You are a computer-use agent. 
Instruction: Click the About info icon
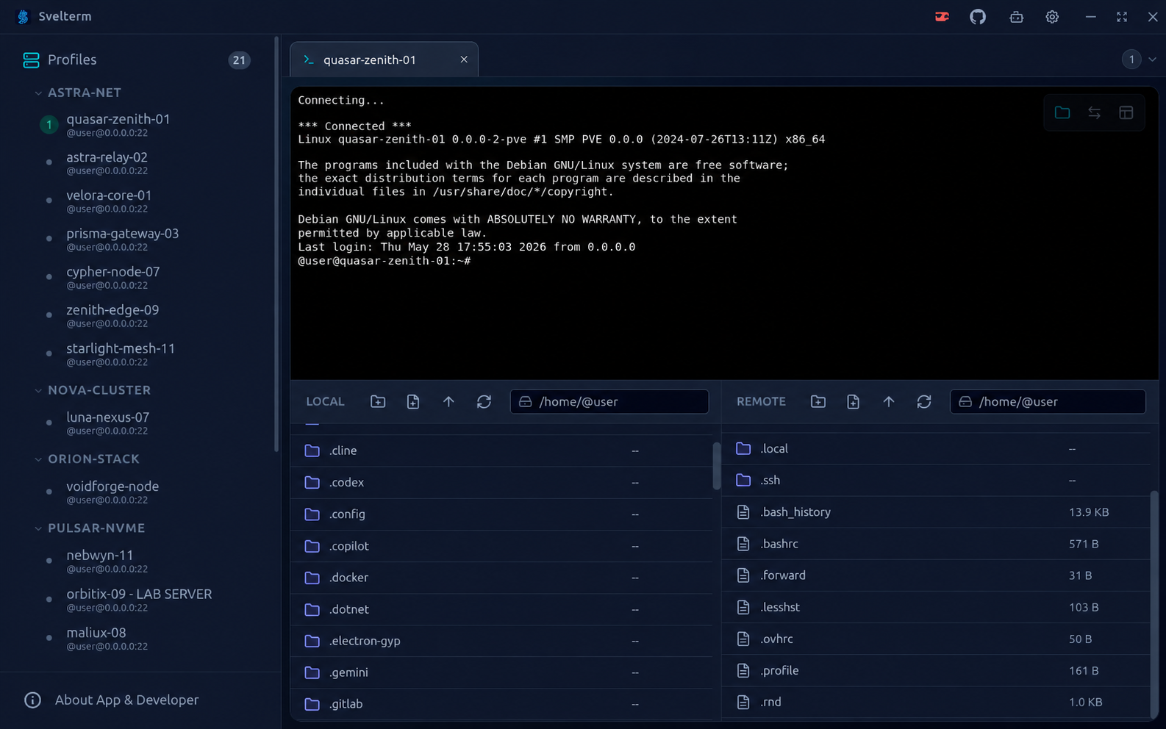(32, 700)
